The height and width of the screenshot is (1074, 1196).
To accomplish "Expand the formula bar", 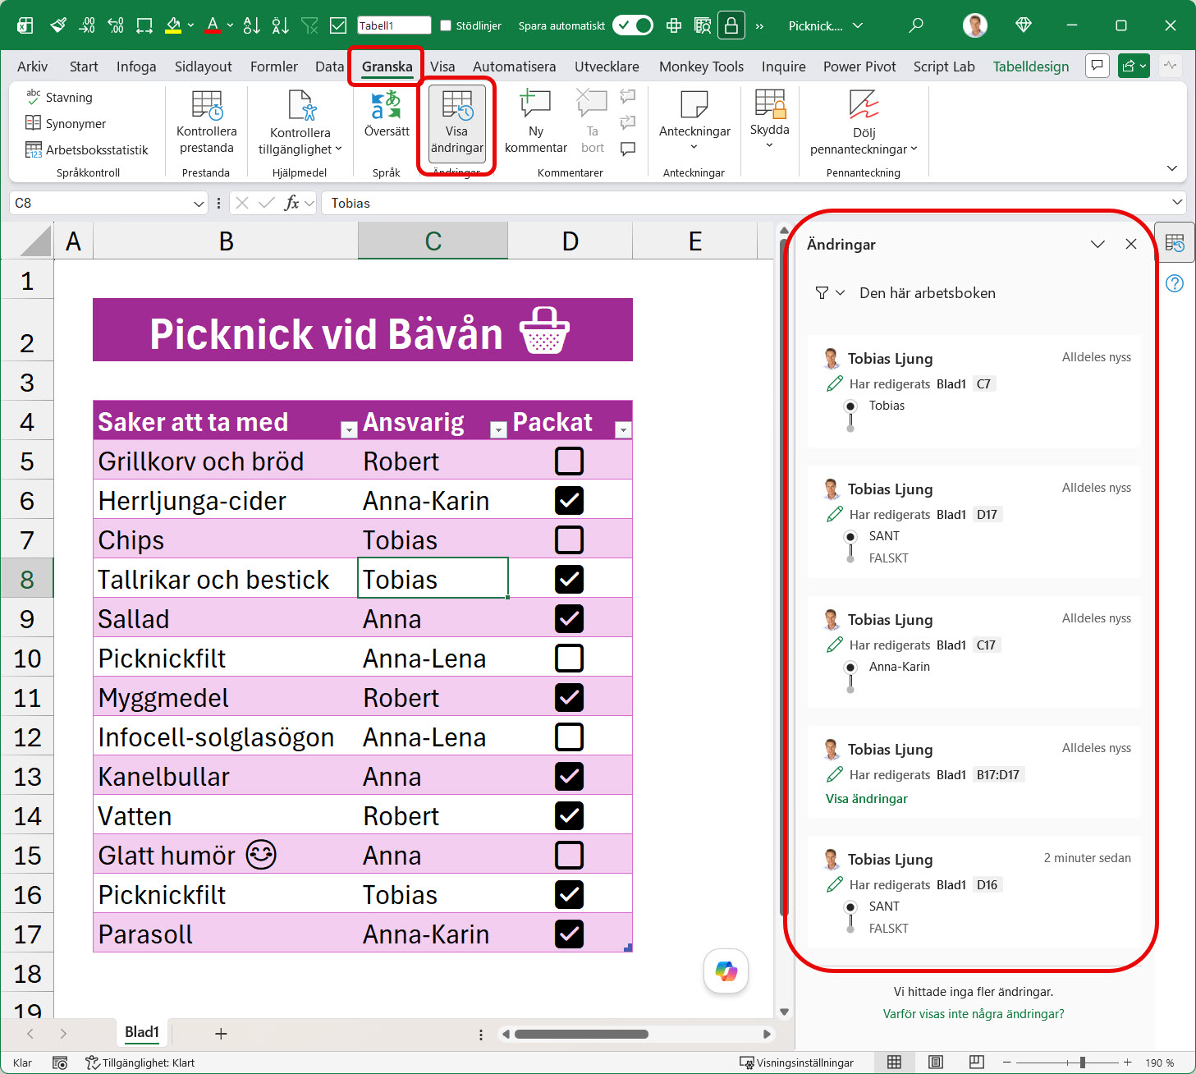I will [x=1177, y=202].
